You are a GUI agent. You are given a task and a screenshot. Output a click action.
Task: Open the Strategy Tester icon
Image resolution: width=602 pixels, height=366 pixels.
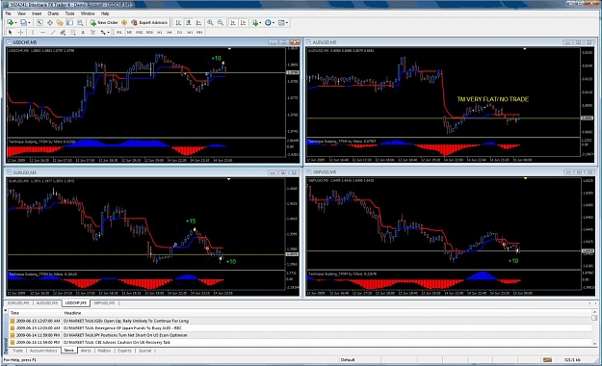pos(80,23)
